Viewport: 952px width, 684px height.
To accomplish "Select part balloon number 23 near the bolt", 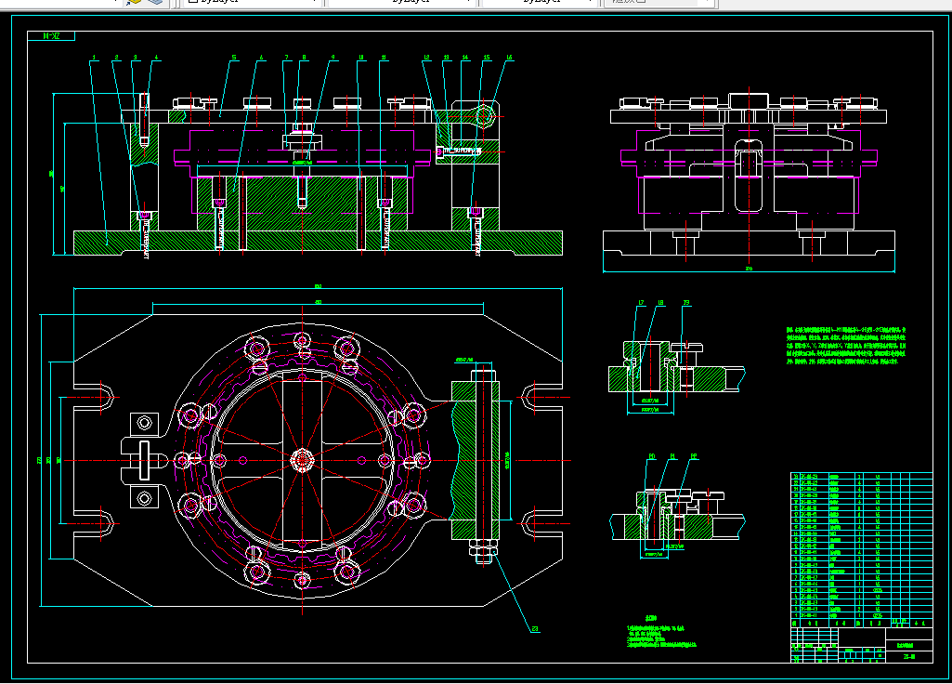I will pos(535,629).
